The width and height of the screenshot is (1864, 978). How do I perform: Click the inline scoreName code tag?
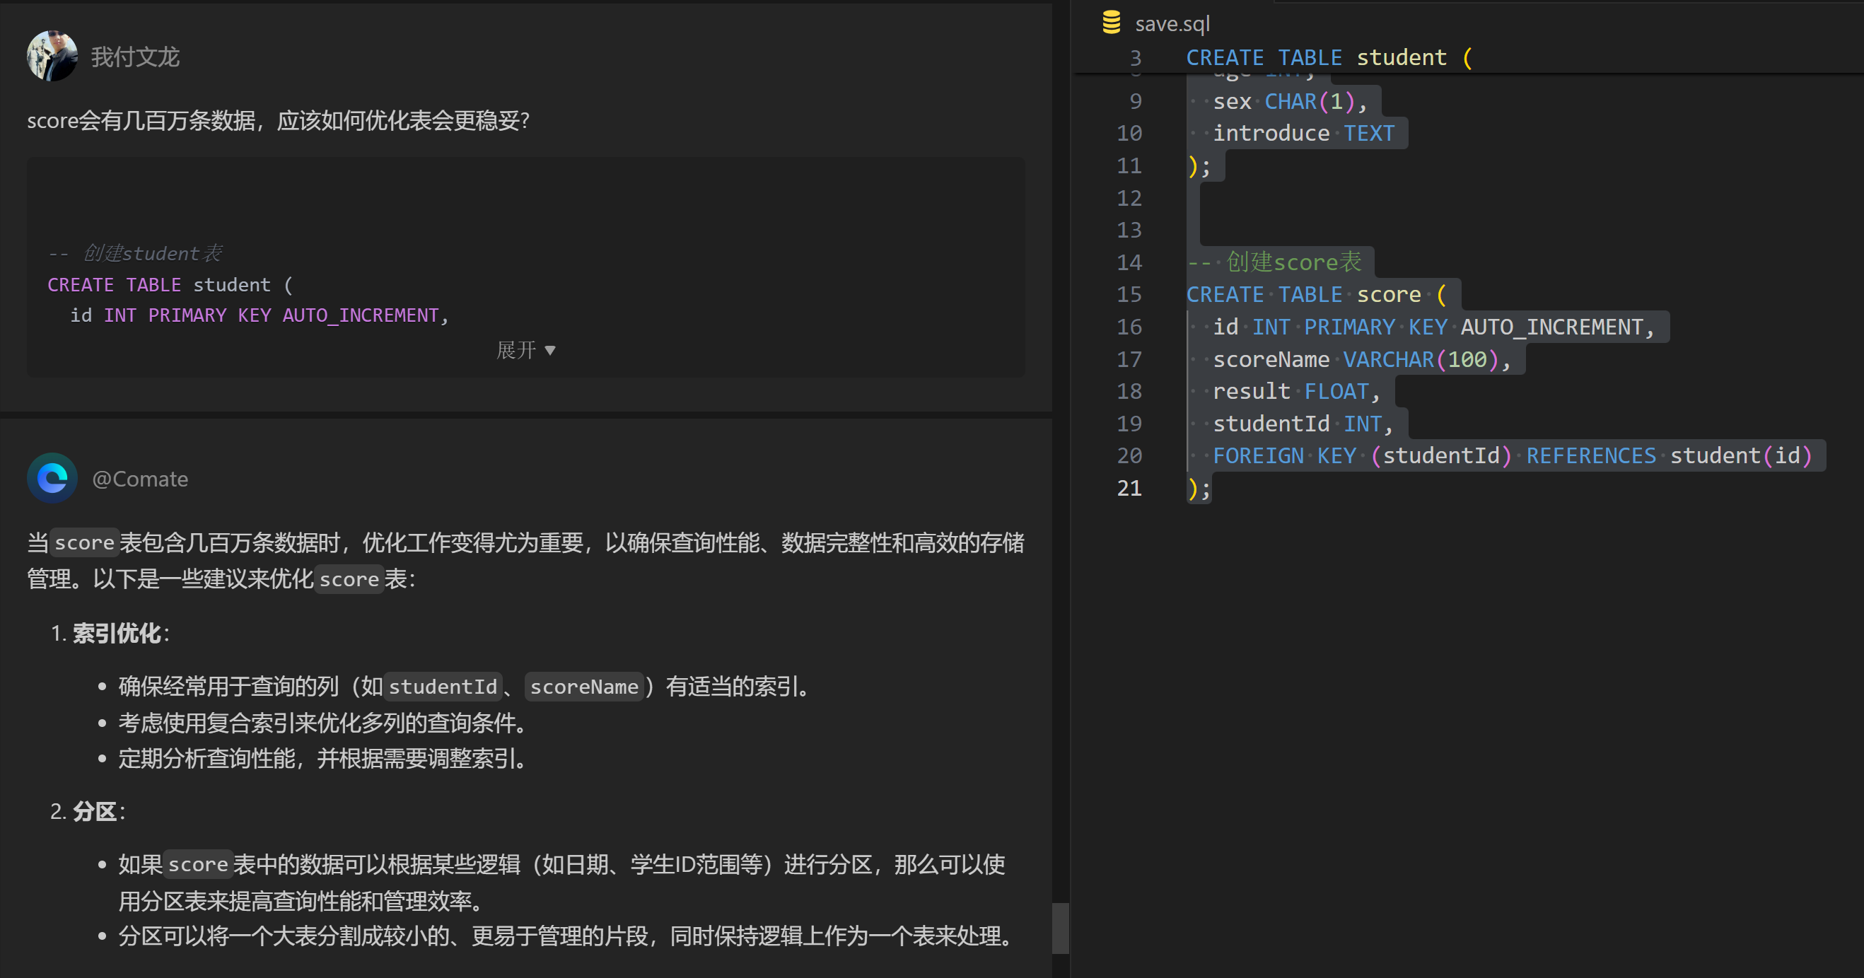pos(584,687)
